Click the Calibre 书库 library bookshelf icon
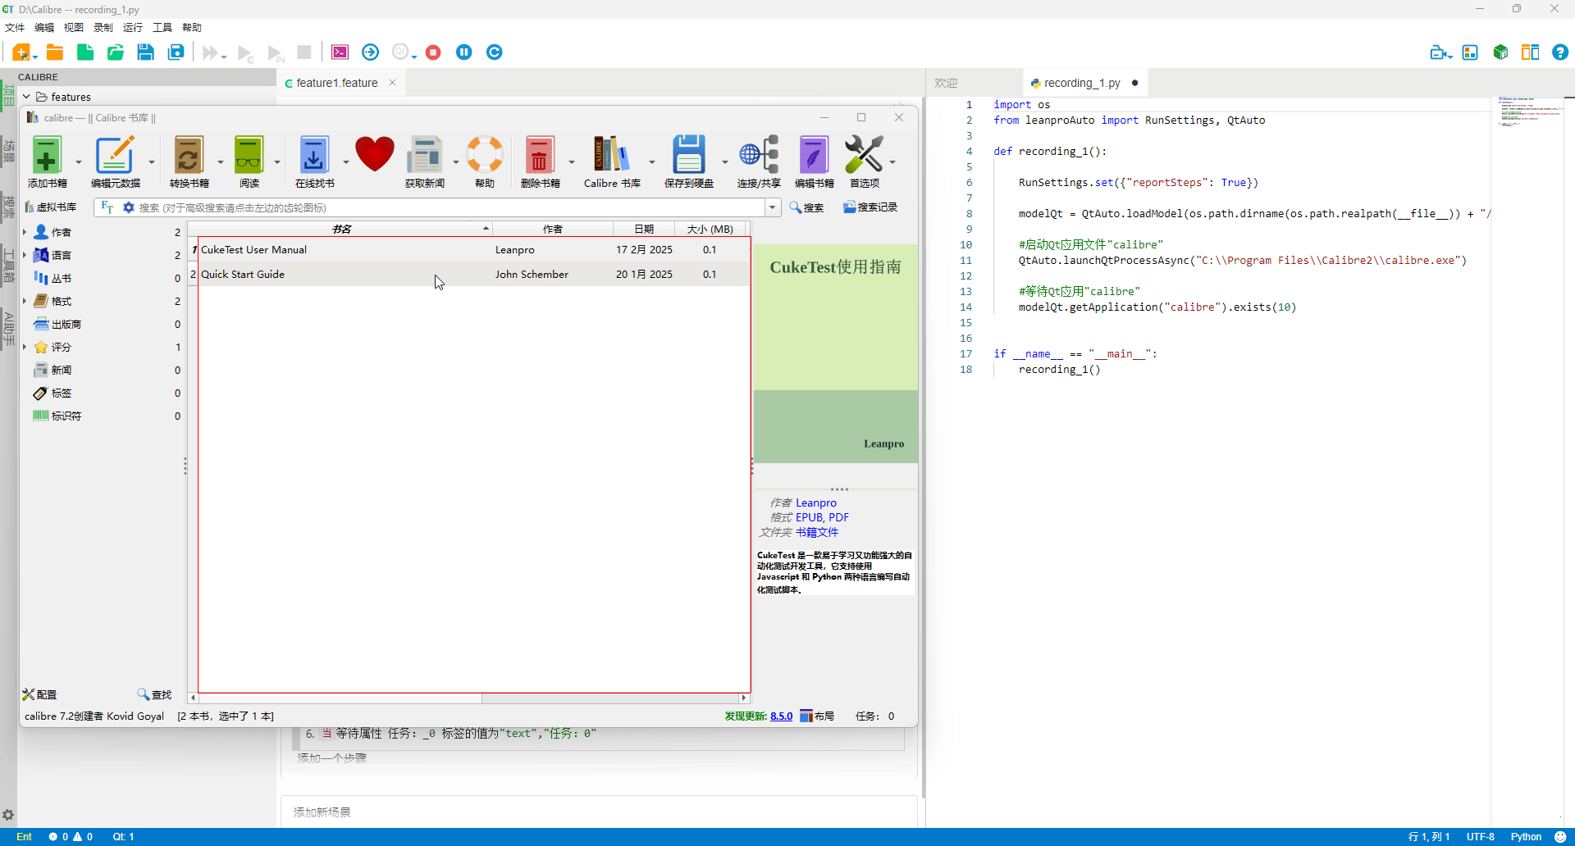 pos(612,155)
